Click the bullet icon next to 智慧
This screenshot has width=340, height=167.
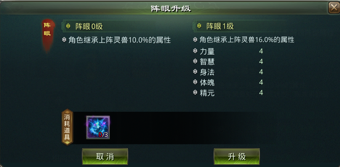tap(195, 61)
